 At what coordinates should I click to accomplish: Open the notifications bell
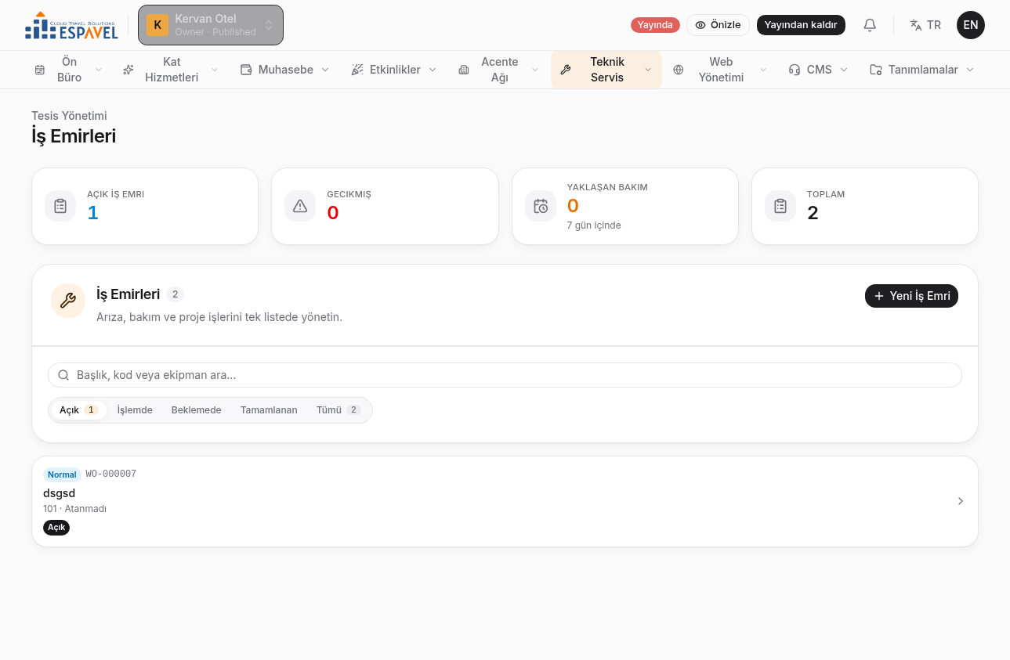[x=870, y=25]
